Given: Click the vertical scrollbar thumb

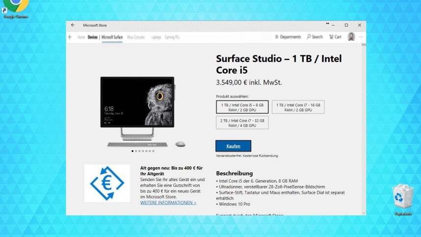Looking at the screenshot, I should (x=364, y=45).
